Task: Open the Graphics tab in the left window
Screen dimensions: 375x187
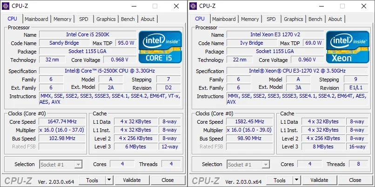Action: point(106,19)
